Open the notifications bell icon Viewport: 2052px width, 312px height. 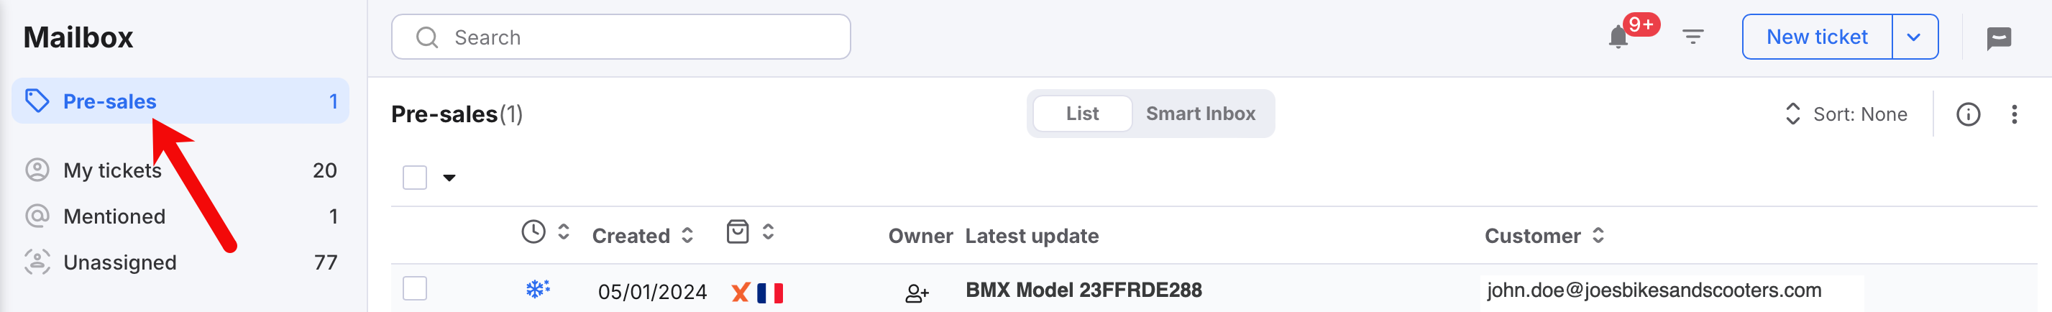(x=1618, y=37)
